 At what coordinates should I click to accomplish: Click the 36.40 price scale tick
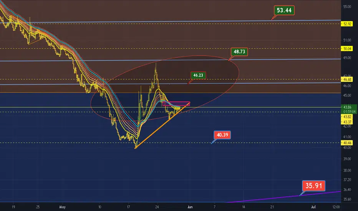[x=347, y=190]
